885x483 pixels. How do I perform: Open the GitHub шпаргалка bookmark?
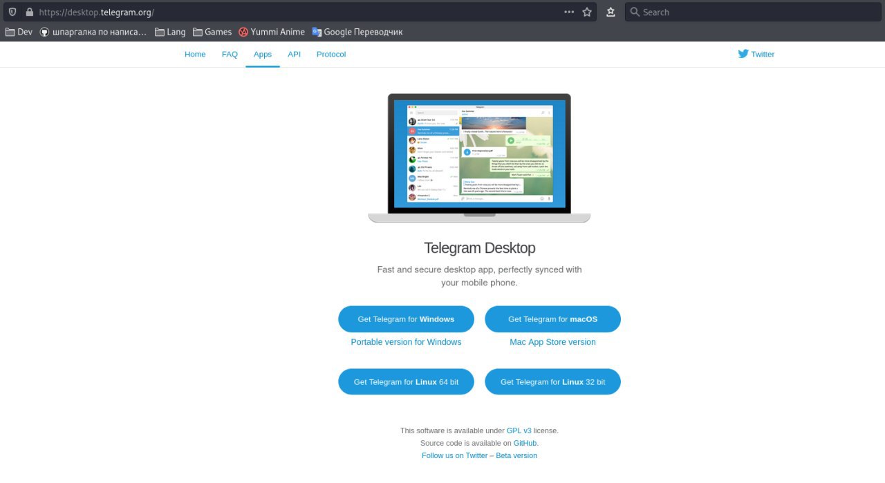point(93,32)
